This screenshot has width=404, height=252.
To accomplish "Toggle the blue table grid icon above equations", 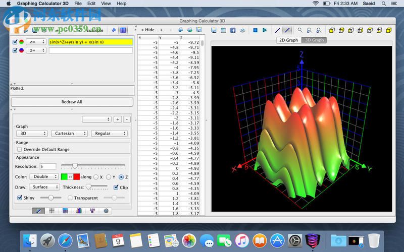I will tap(123, 30).
